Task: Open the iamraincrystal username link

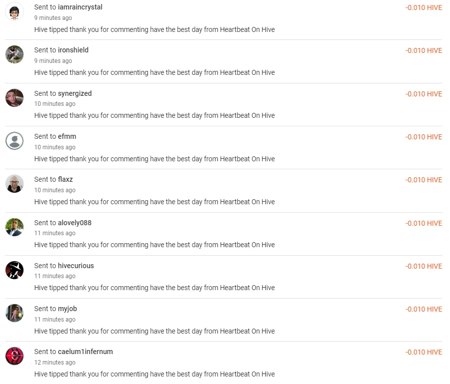Action: pyautogui.click(x=80, y=7)
